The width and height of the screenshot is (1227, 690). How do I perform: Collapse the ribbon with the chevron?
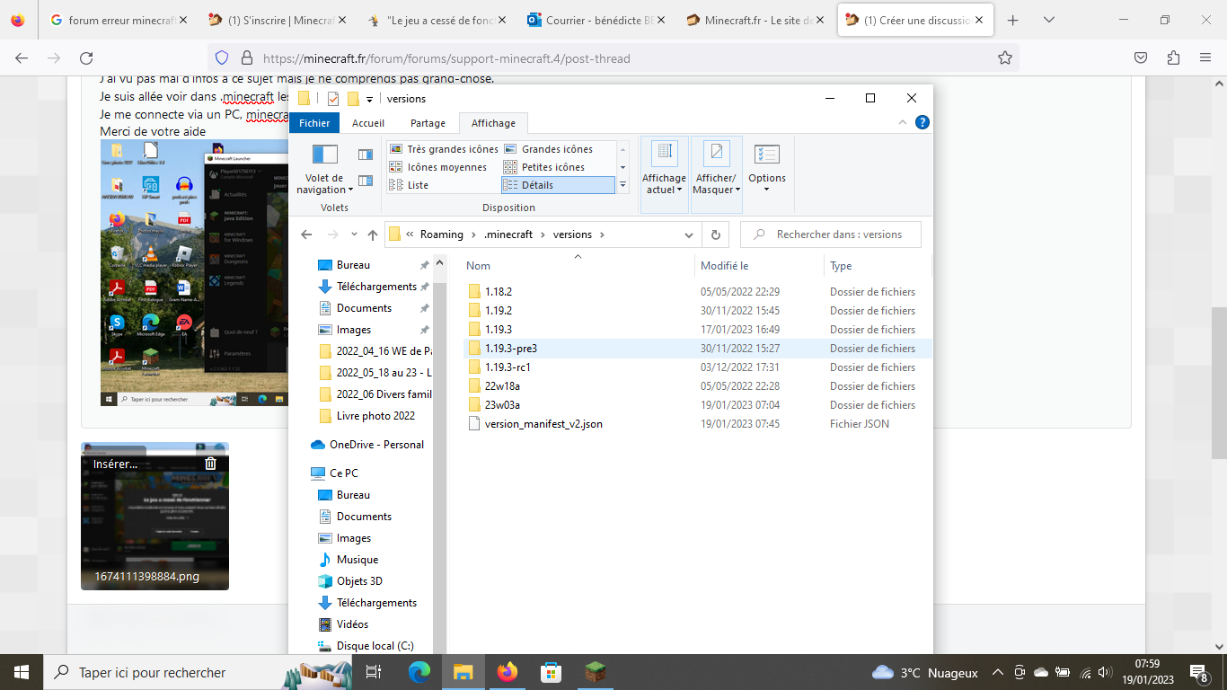903,123
